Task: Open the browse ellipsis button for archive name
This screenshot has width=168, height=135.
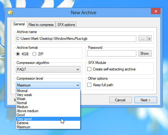Action: [143, 39]
